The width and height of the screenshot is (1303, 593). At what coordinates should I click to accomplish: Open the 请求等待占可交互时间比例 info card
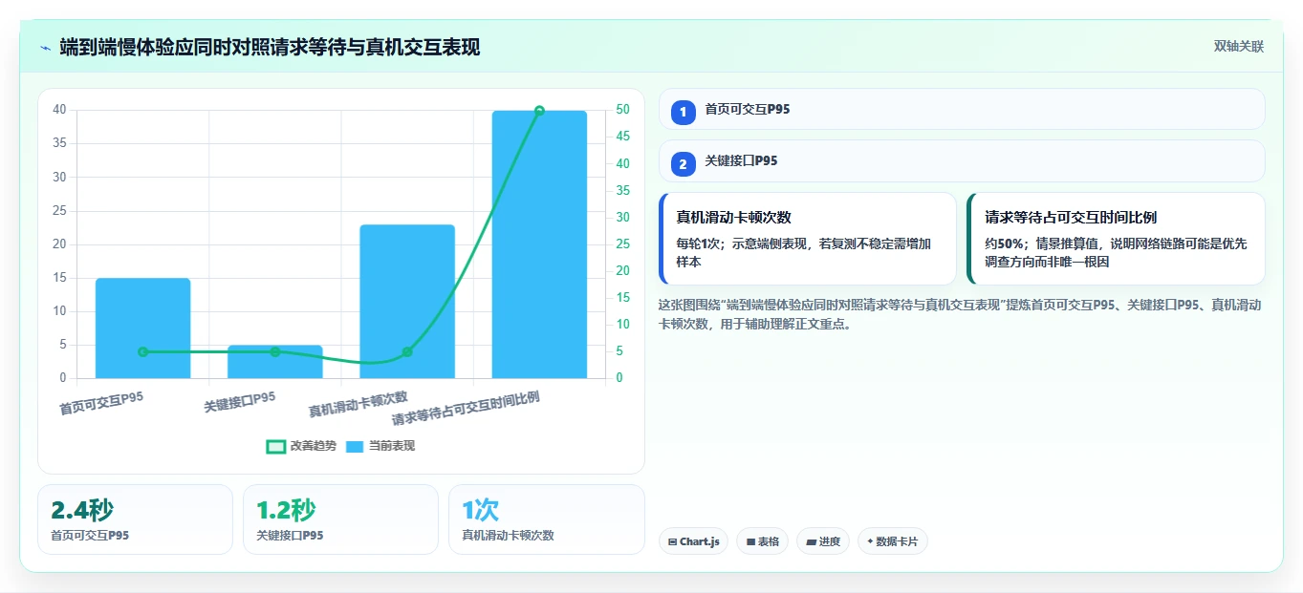point(1116,239)
